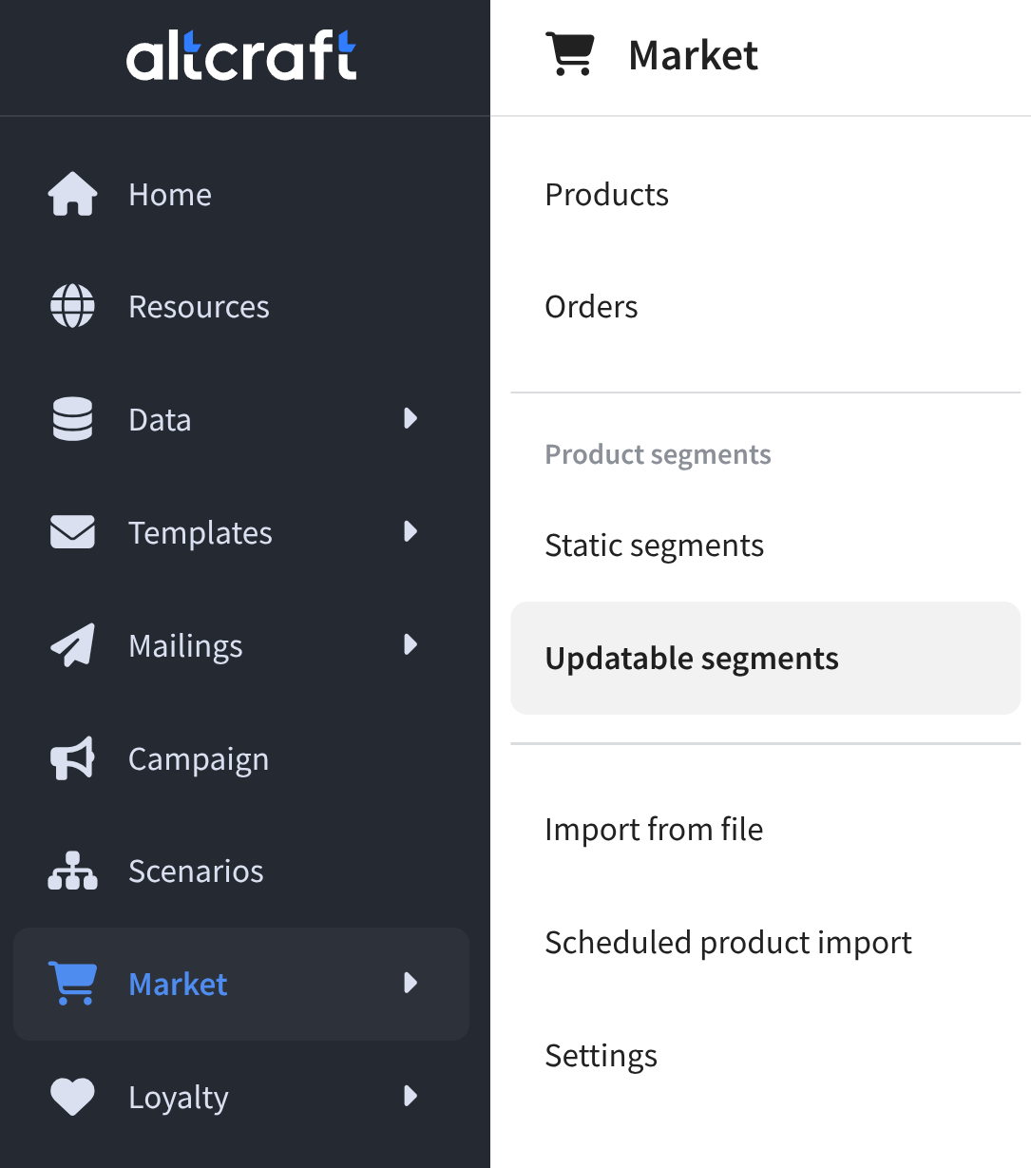Expand the Mailings submenu arrow
The width and height of the screenshot is (1031, 1168).
pyautogui.click(x=410, y=644)
